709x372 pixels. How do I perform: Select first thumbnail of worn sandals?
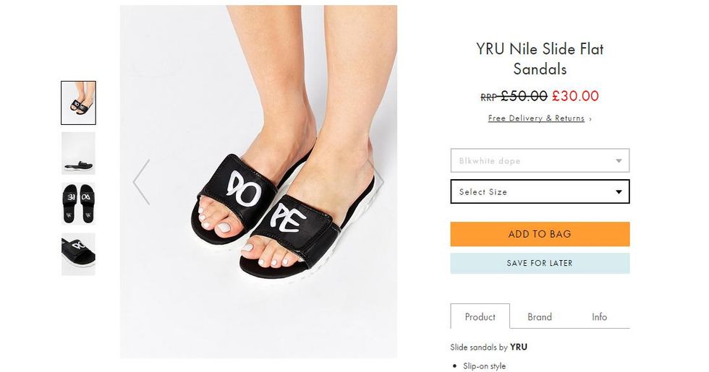78,103
